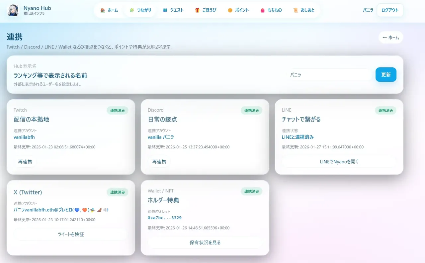Open the ポイント navigation tab
Screen dimensions: 425x263
point(238,10)
